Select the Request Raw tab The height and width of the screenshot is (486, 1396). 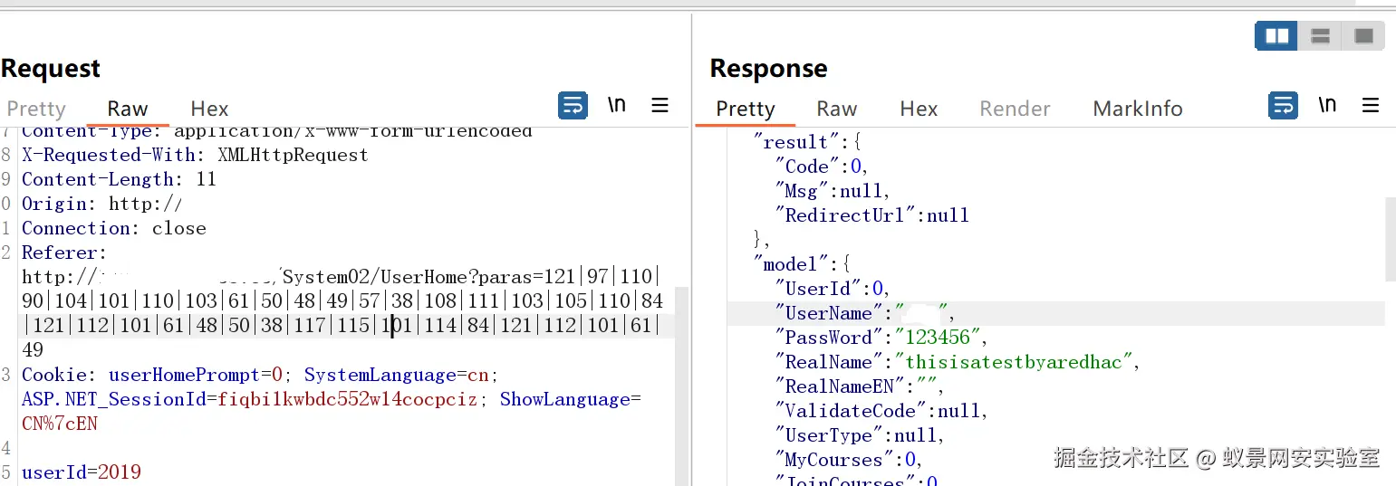point(128,109)
